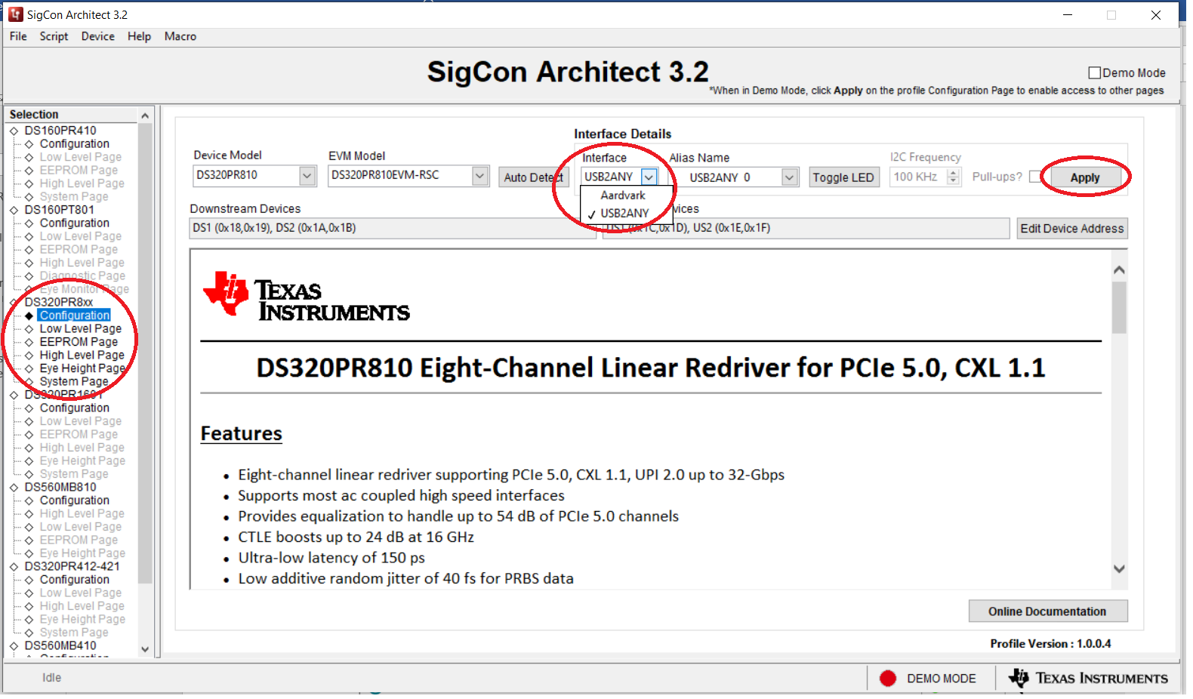Open Configuration under DS160PR410
This screenshot has width=1193, height=699.
point(75,144)
